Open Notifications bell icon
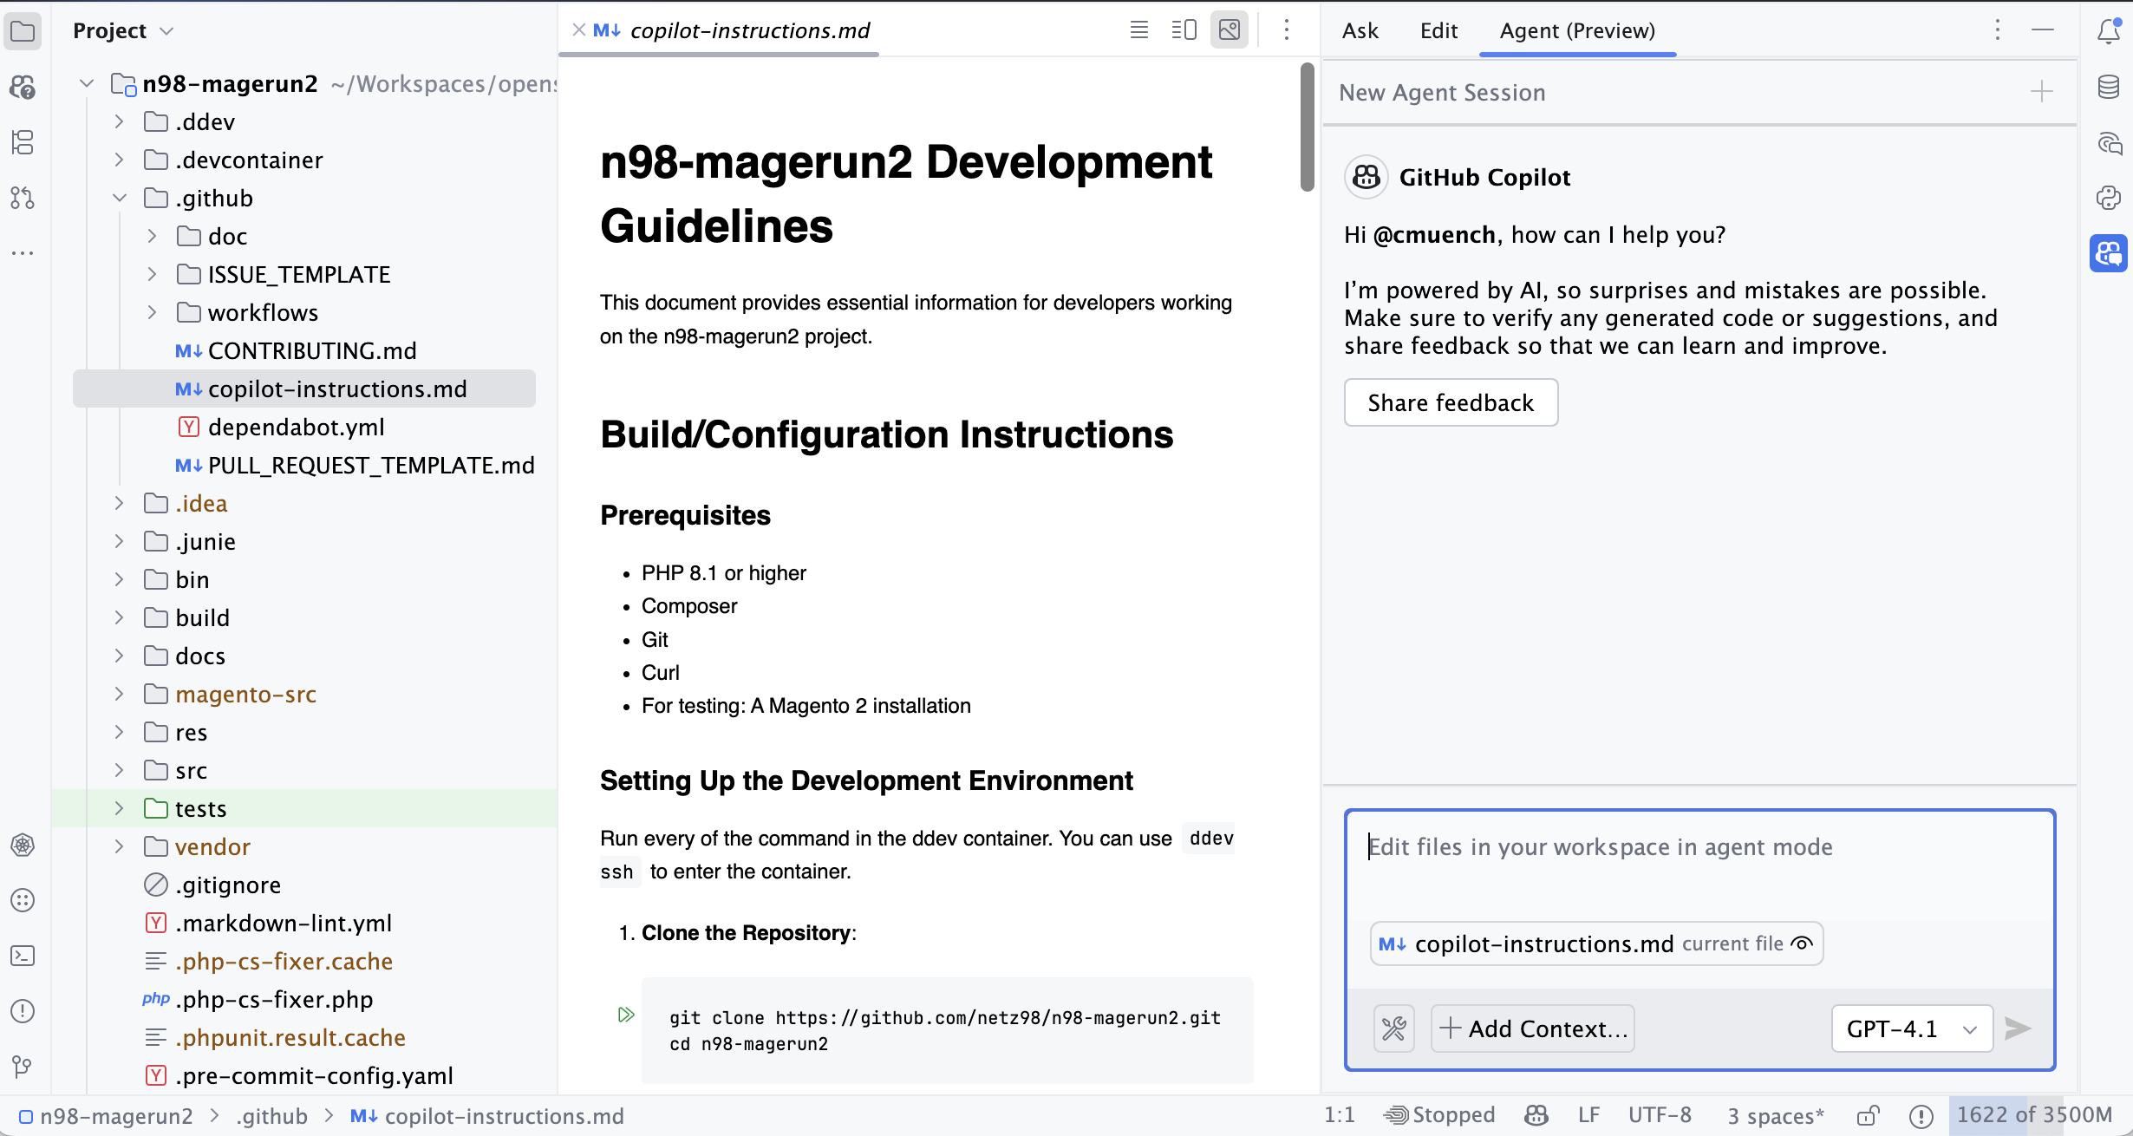The height and width of the screenshot is (1136, 2133). (2109, 31)
